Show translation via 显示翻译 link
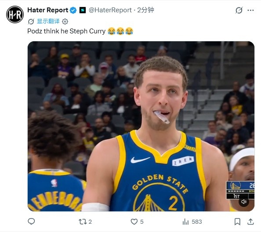261x232 pixels. point(48,21)
